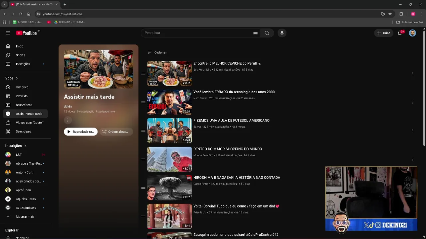Viewport: 426px width, 239px height.
Task: Open the notifications bell
Action: tap(400, 33)
